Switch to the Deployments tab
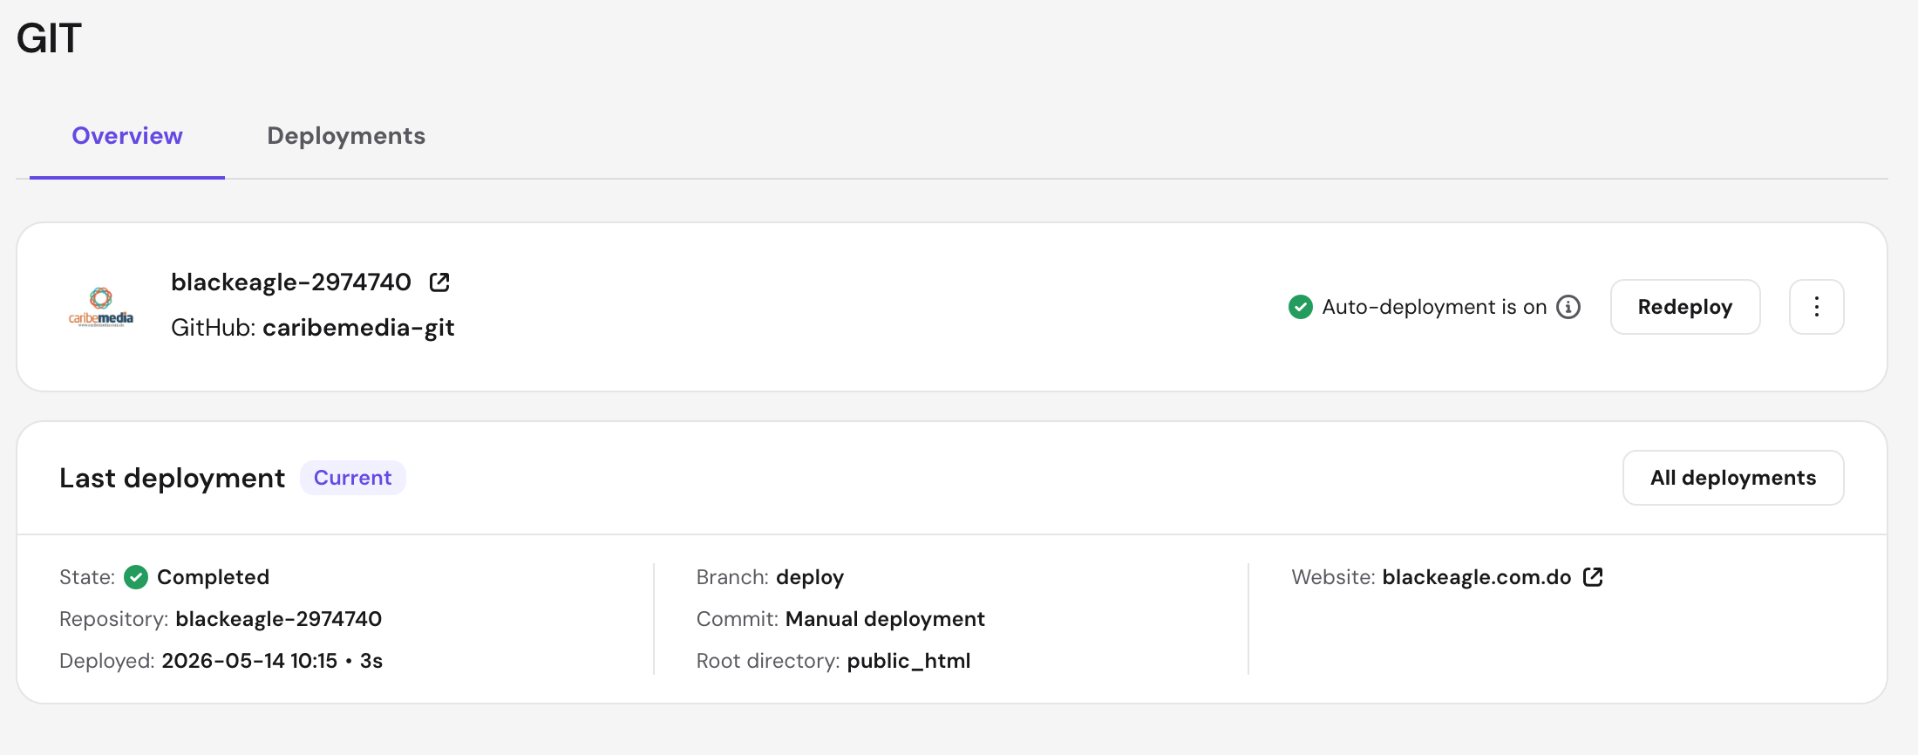1918x755 pixels. (346, 136)
